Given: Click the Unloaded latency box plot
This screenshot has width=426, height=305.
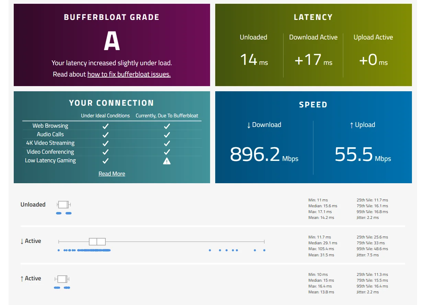Looking at the screenshot, I should [x=64, y=204].
